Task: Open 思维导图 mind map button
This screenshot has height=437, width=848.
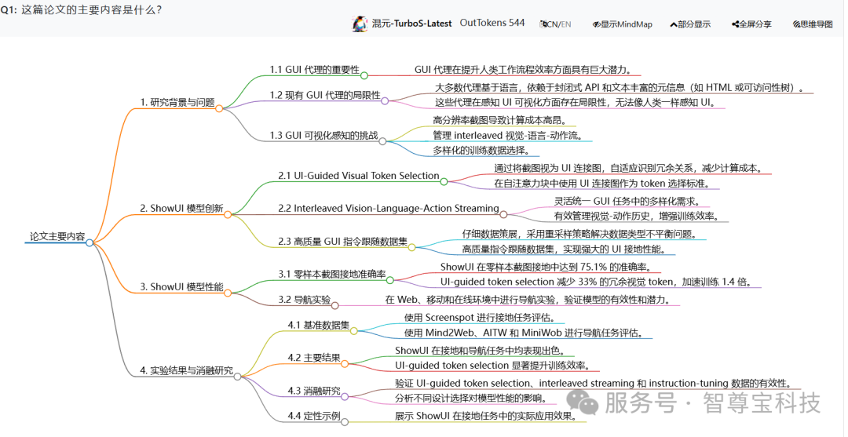Action: point(813,24)
